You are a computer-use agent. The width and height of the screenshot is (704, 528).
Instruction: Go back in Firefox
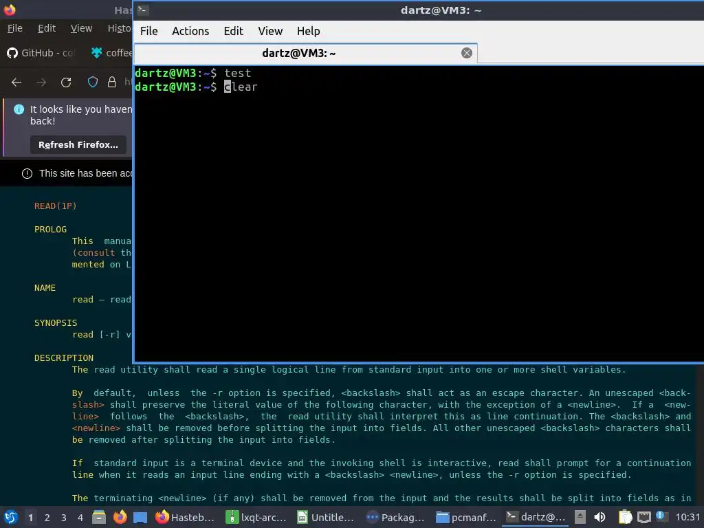click(16, 82)
